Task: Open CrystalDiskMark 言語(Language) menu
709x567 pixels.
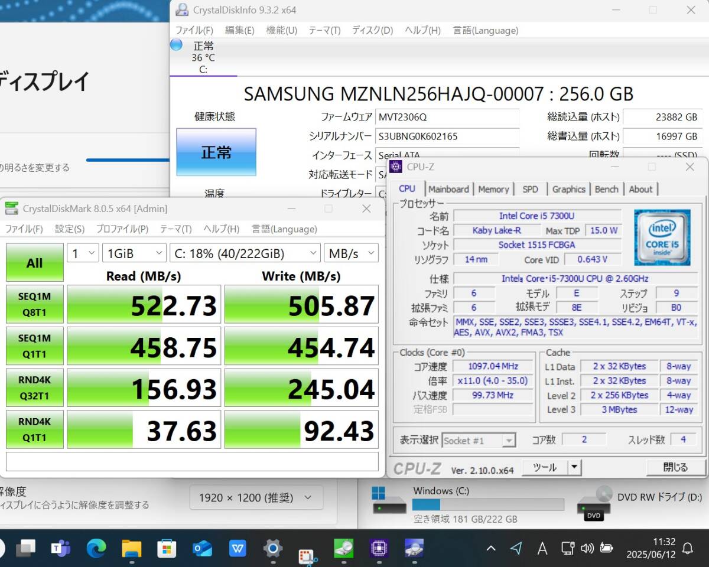Action: [284, 229]
